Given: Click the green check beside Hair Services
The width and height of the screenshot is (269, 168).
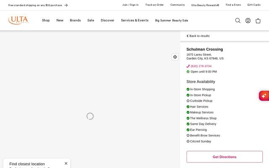Looking at the screenshot, I should tap(188, 107).
